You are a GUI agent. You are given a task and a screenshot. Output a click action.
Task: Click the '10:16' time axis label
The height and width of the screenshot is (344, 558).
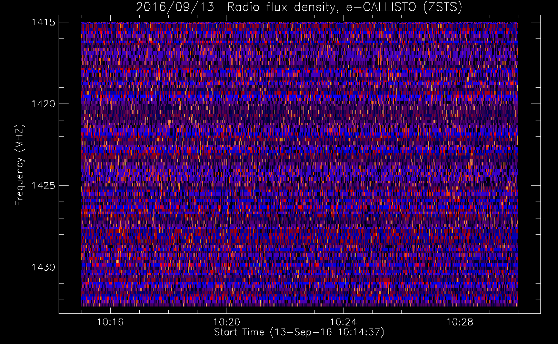point(110,322)
